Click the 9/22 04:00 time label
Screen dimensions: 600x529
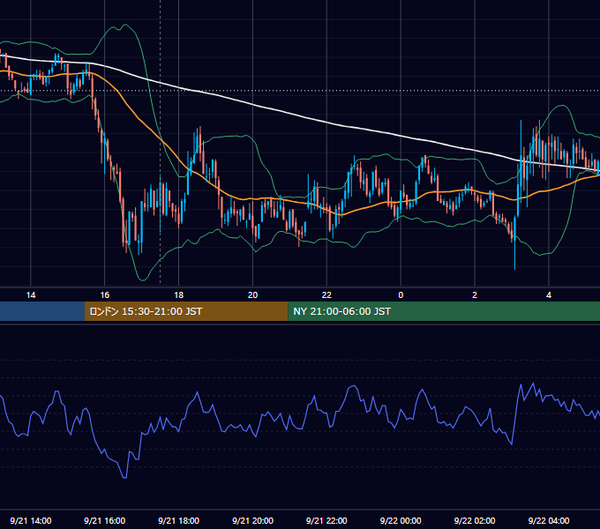point(549,520)
